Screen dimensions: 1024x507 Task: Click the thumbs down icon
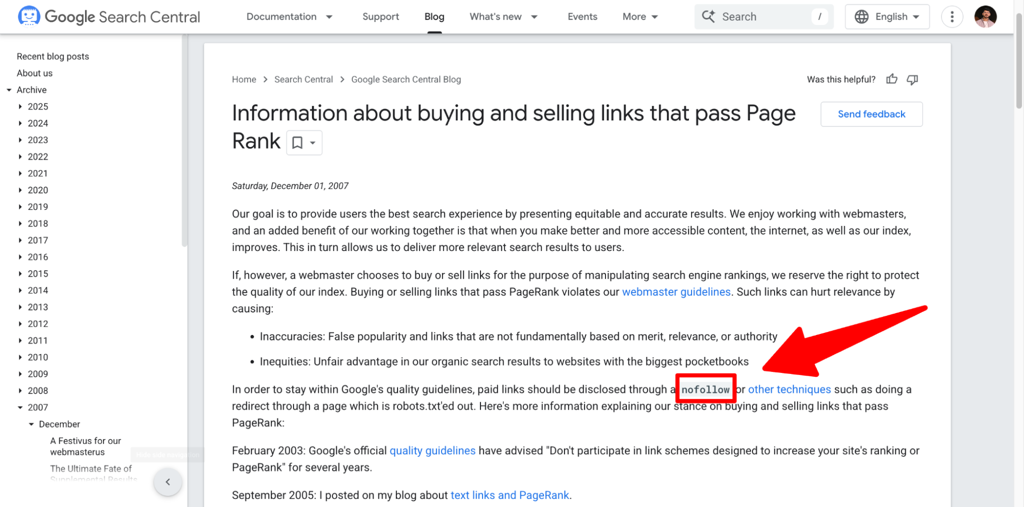pos(912,79)
